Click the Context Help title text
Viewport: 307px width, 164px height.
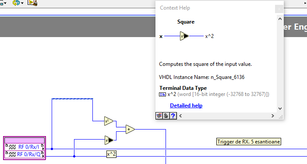175,8
